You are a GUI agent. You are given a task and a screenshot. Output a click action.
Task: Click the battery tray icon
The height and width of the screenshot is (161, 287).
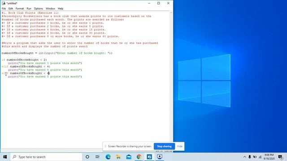pyautogui.click(x=255, y=157)
